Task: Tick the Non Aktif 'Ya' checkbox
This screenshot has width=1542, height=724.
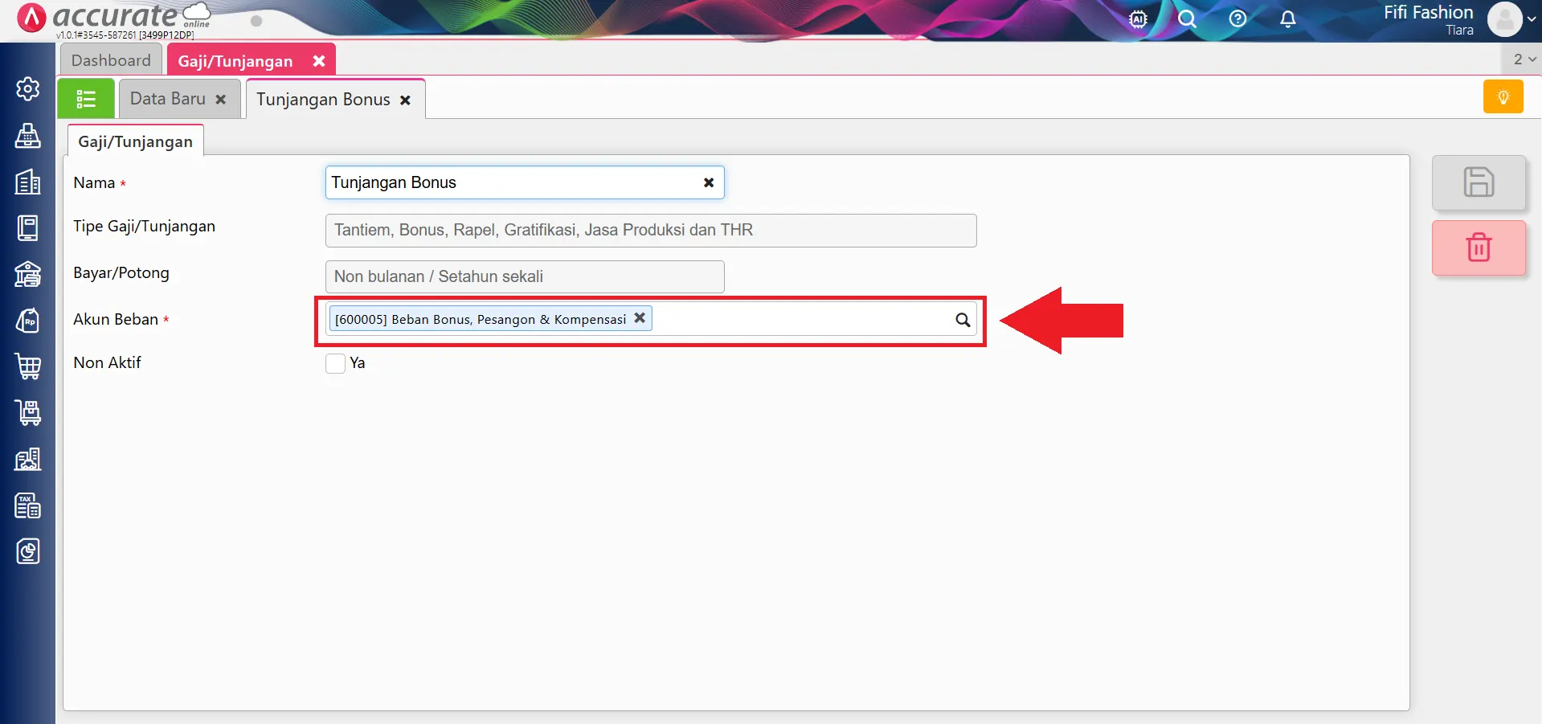Action: click(x=336, y=363)
